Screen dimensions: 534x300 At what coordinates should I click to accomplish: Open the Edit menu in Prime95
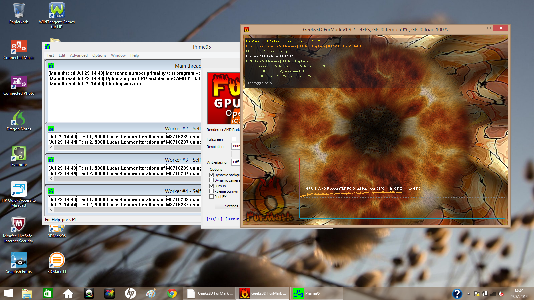click(x=62, y=55)
